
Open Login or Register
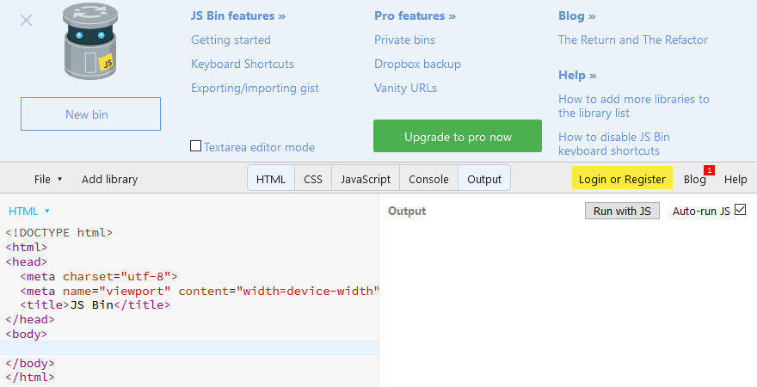coord(622,179)
